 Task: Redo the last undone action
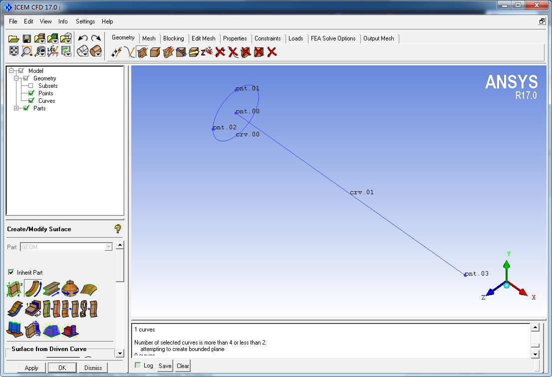[96, 38]
